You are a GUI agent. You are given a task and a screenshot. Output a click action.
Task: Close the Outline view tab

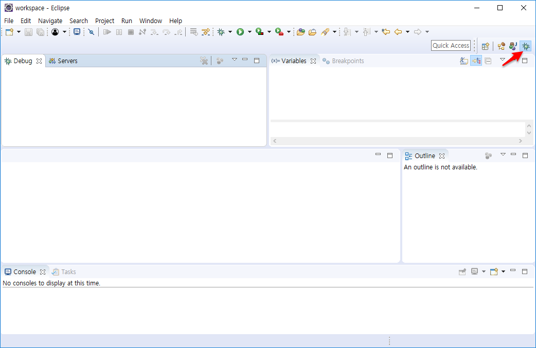pyautogui.click(x=442, y=156)
